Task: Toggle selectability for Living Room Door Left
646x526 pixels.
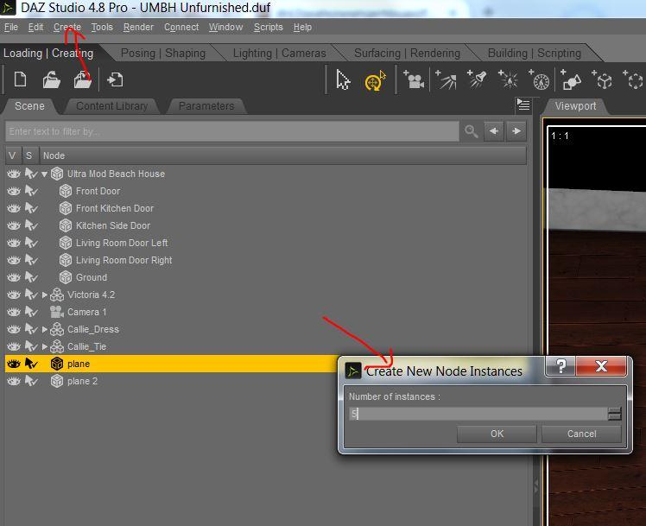Action: click(x=31, y=243)
